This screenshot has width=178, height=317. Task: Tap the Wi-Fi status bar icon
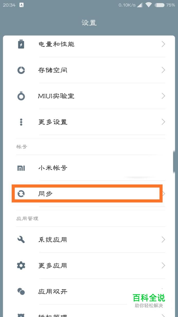[148, 5]
